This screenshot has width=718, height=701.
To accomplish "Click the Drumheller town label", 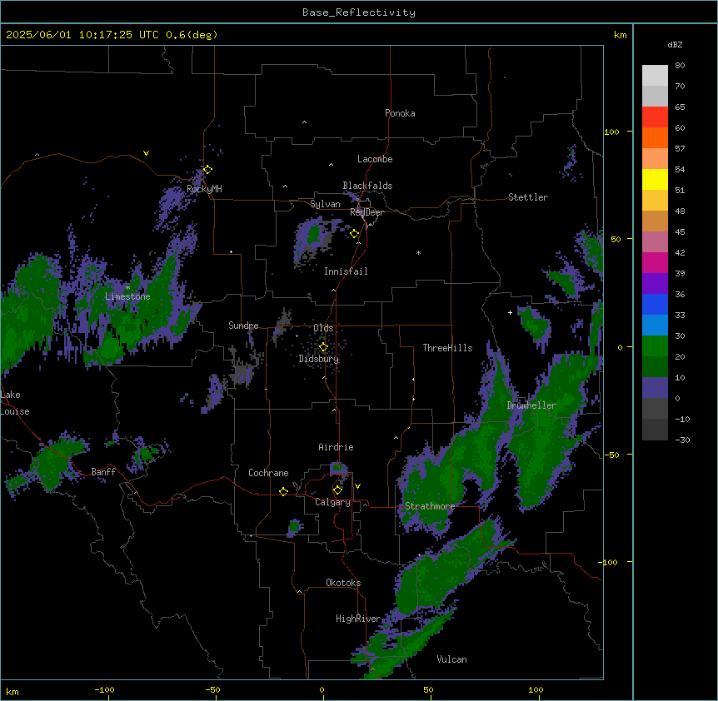I will (x=531, y=405).
